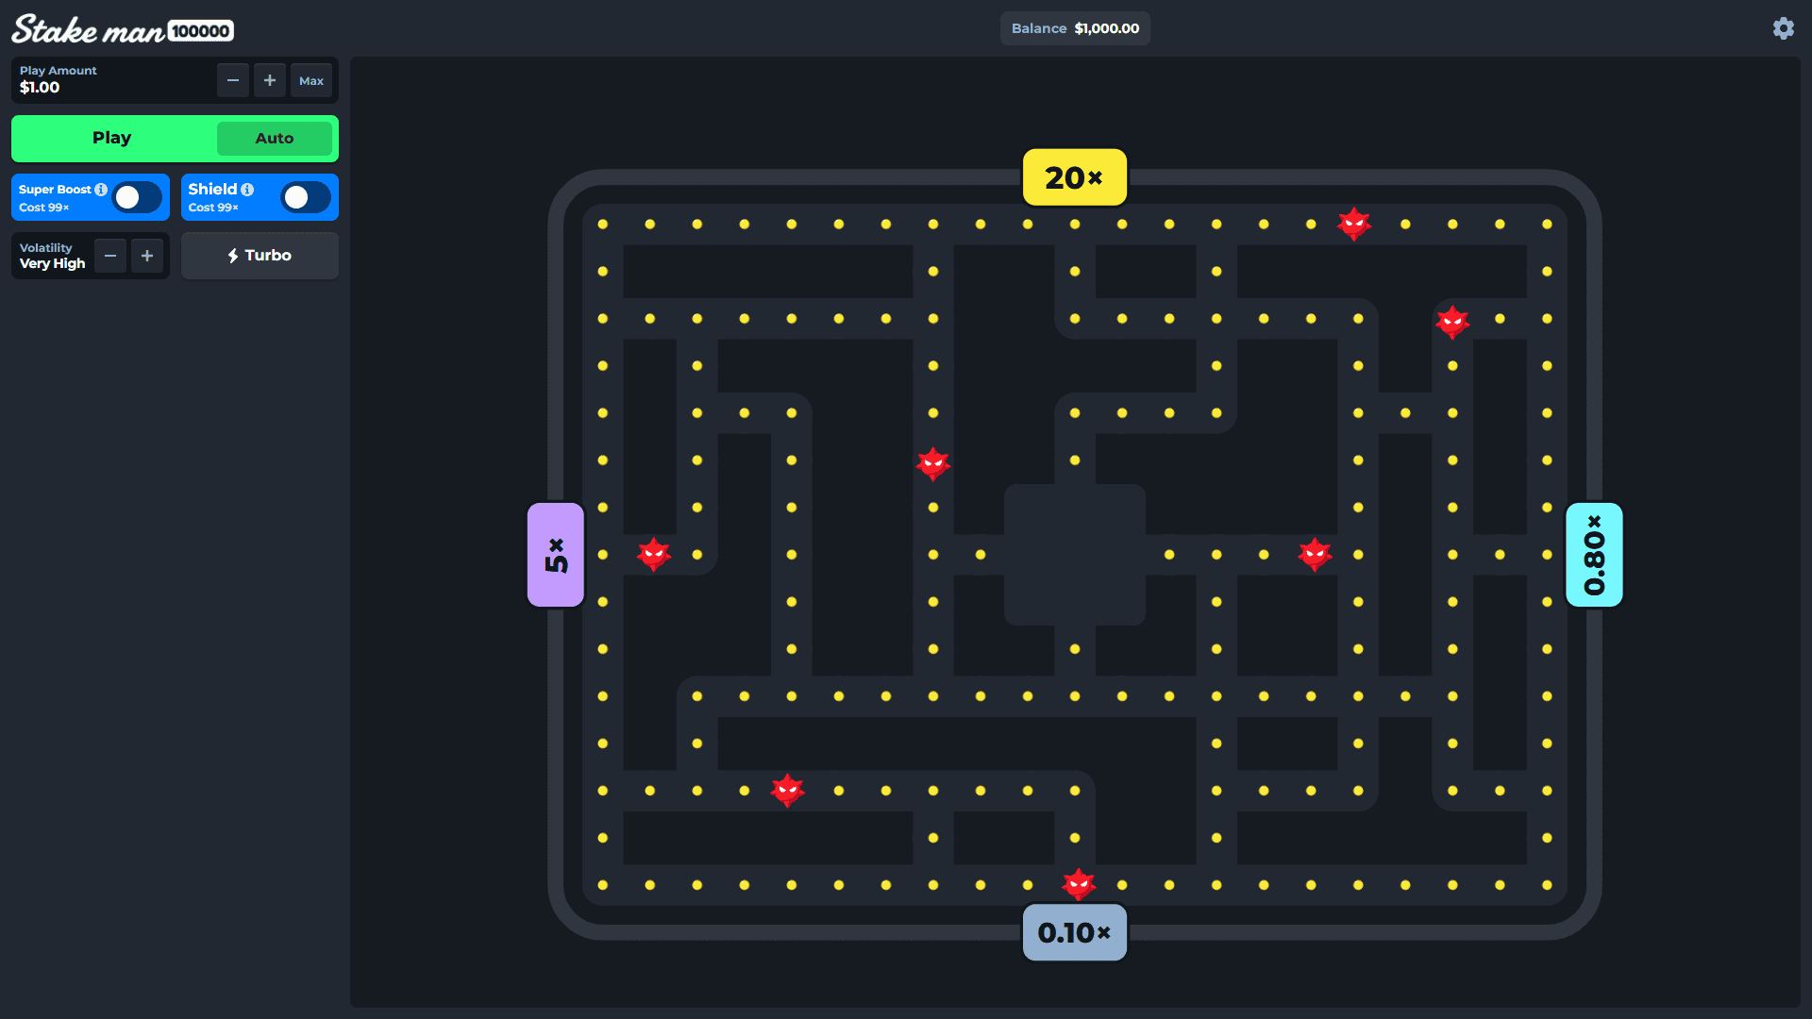Click the red ghost beside the 5× exit
The height and width of the screenshot is (1019, 1812).
pos(653,555)
